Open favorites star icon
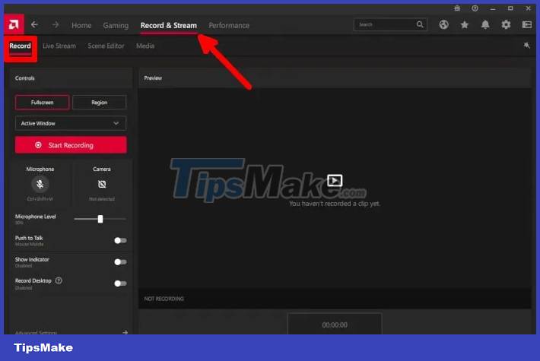The image size is (540, 361). (x=464, y=25)
